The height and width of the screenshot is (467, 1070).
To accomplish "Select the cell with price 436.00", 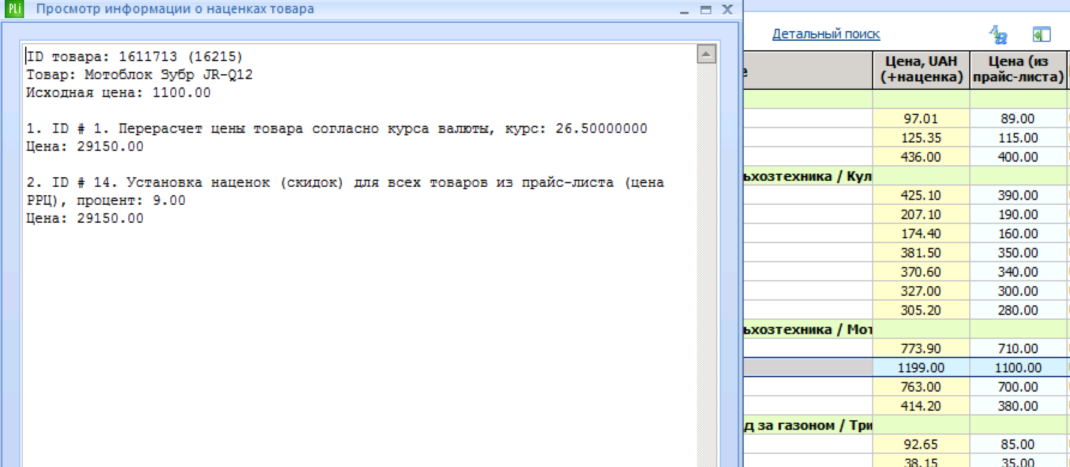I will (921, 157).
